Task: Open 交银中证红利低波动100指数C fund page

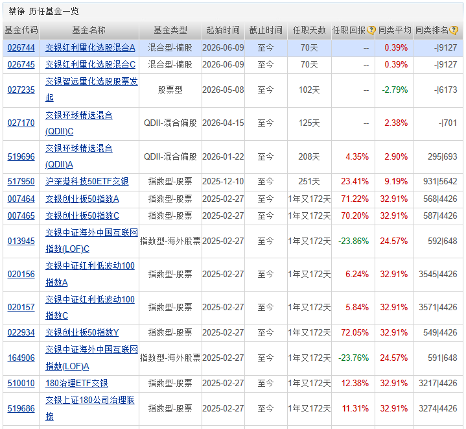Action: (x=90, y=308)
